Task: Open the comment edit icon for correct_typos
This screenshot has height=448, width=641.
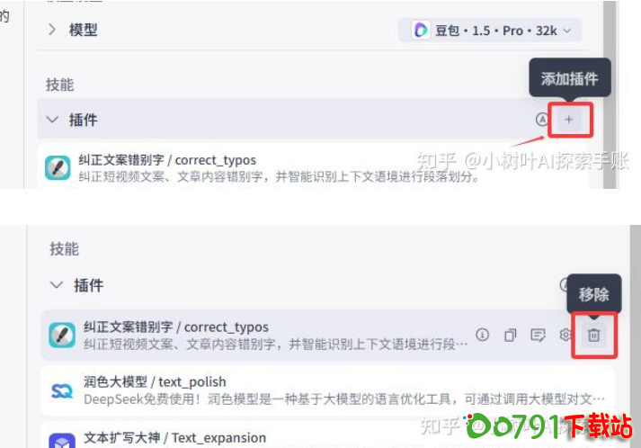Action: tap(538, 335)
